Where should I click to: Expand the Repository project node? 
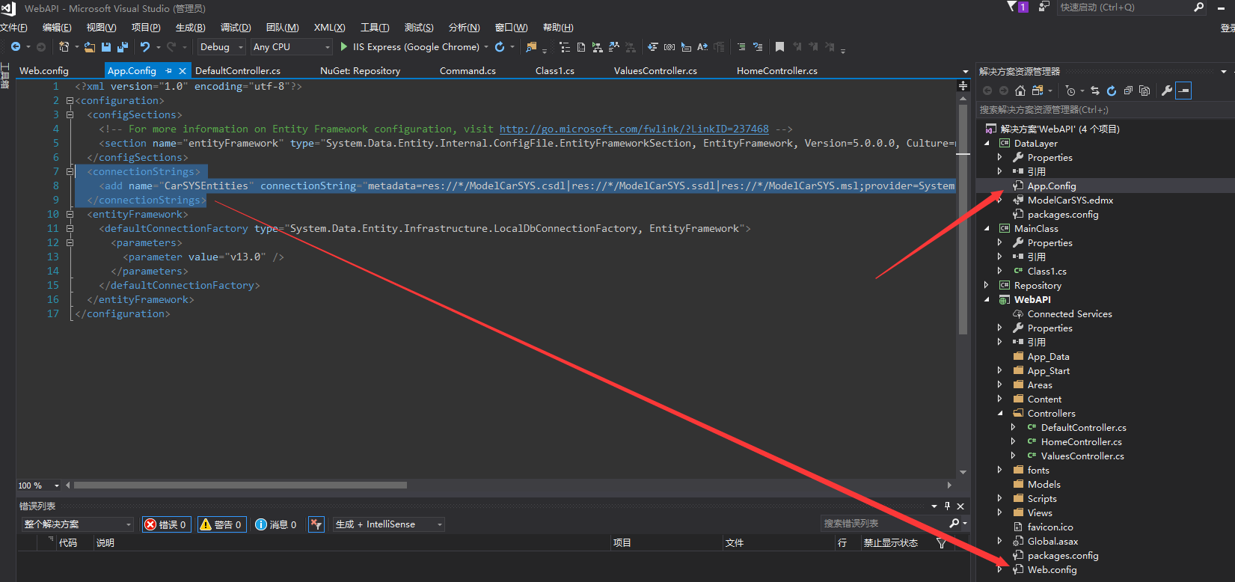tap(987, 285)
